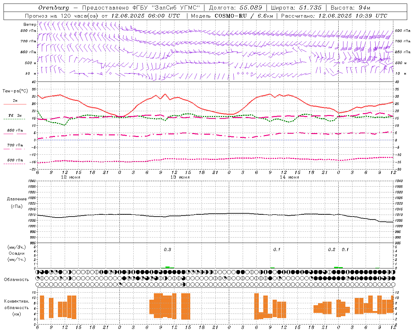Screen dimensions: 412x330
Task: Click the Осадки panel label
Action: point(17,253)
